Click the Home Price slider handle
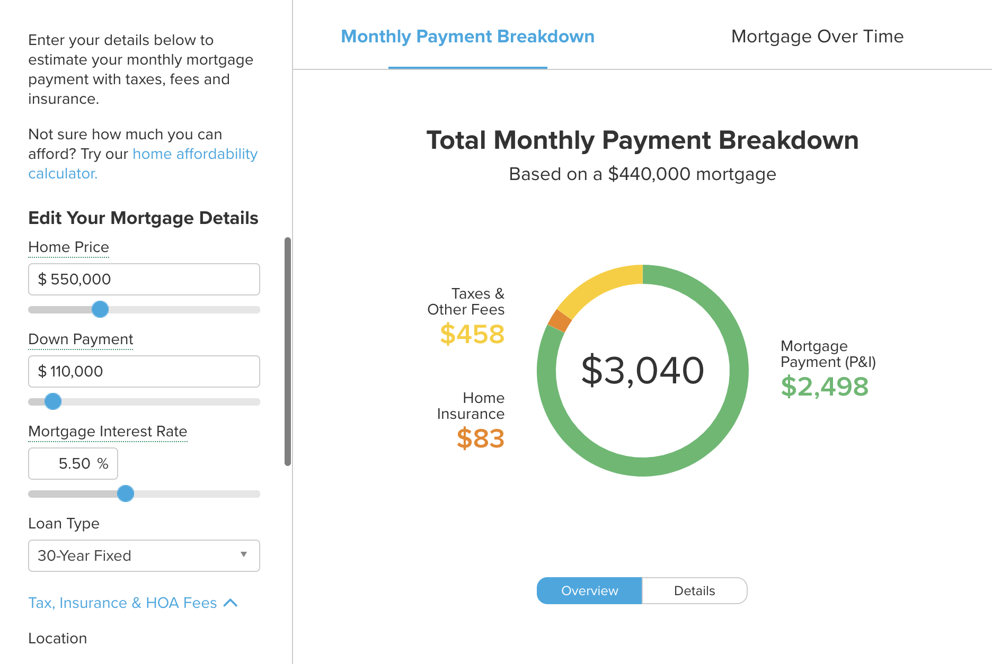This screenshot has height=664, width=992. click(100, 309)
